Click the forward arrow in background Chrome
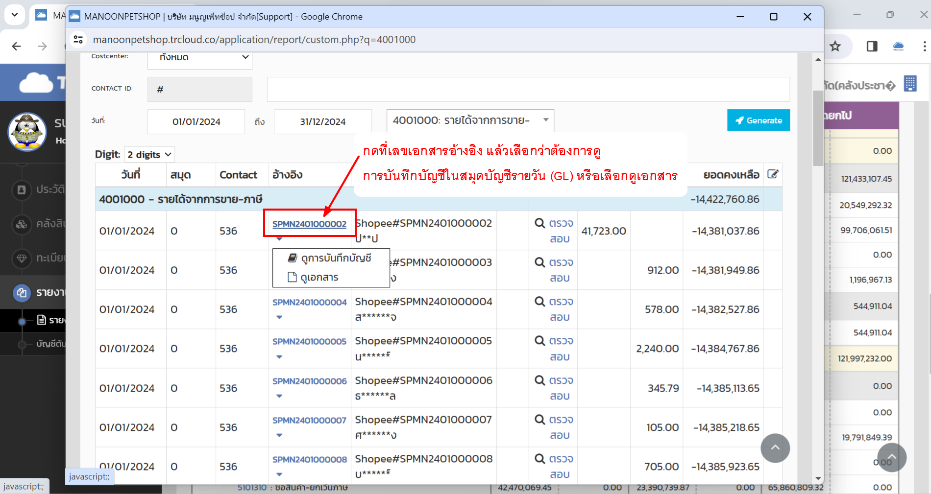The height and width of the screenshot is (494, 931). pyautogui.click(x=43, y=47)
